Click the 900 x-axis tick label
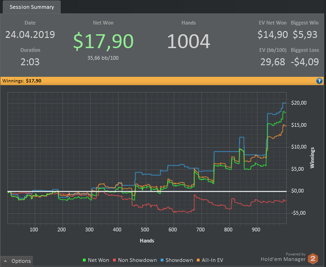The height and width of the screenshot is (267, 326). coord(256,230)
